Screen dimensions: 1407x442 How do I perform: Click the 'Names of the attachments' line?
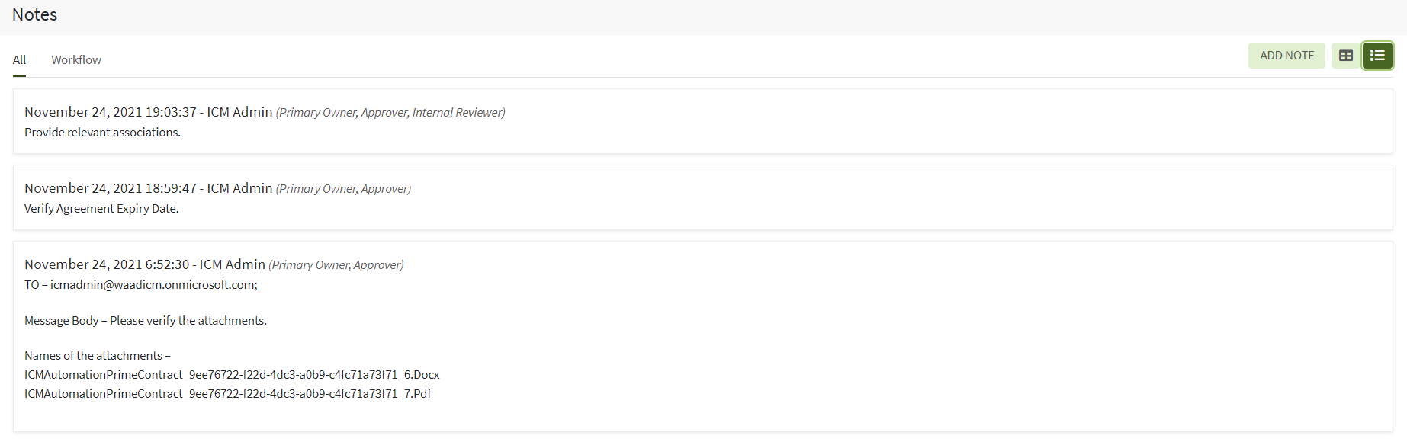pos(98,356)
